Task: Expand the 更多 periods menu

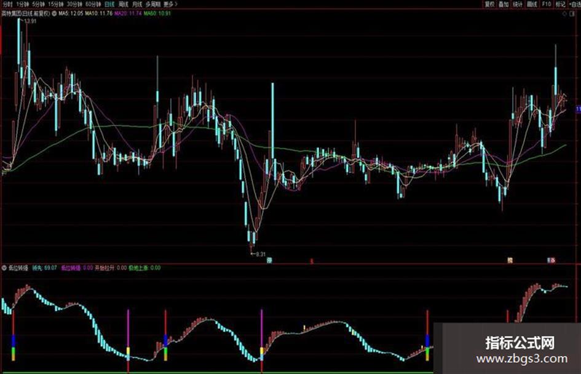Action: 170,4
